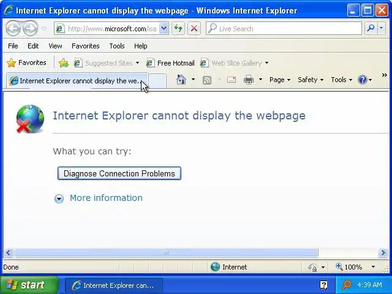Click the Internet Explorer title bar icon
This screenshot has width=392, height=294.
tap(9, 10)
